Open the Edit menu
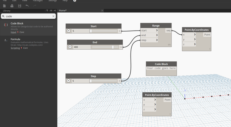 [14, 1]
